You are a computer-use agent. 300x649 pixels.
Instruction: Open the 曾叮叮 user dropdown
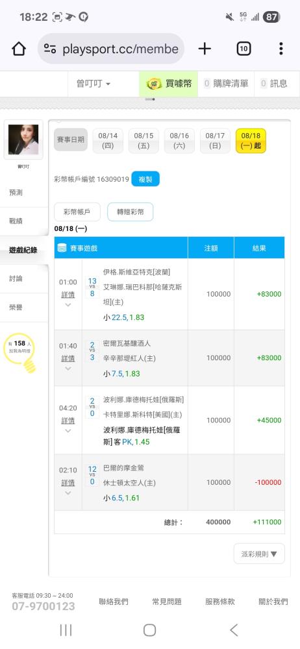click(94, 84)
